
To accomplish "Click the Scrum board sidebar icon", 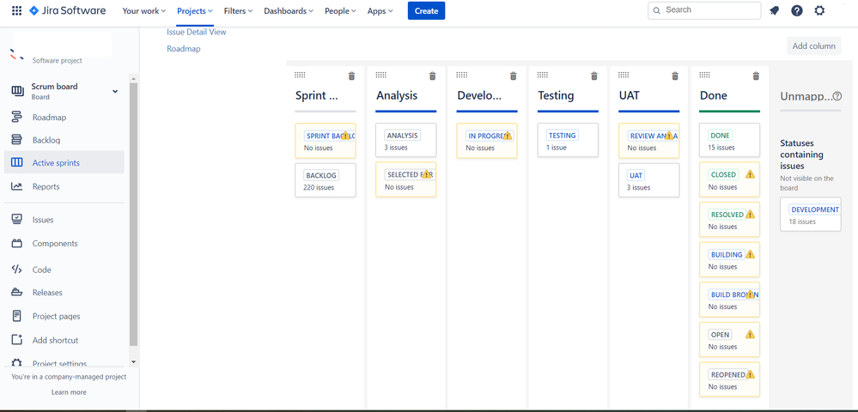I will 17,91.
